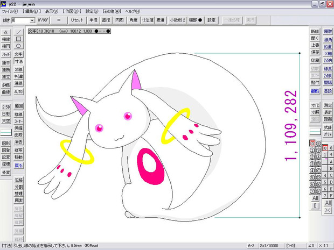Screen dimensions: 334x250
Task: Open the 編集(E) menu
Action: (x=32, y=11)
